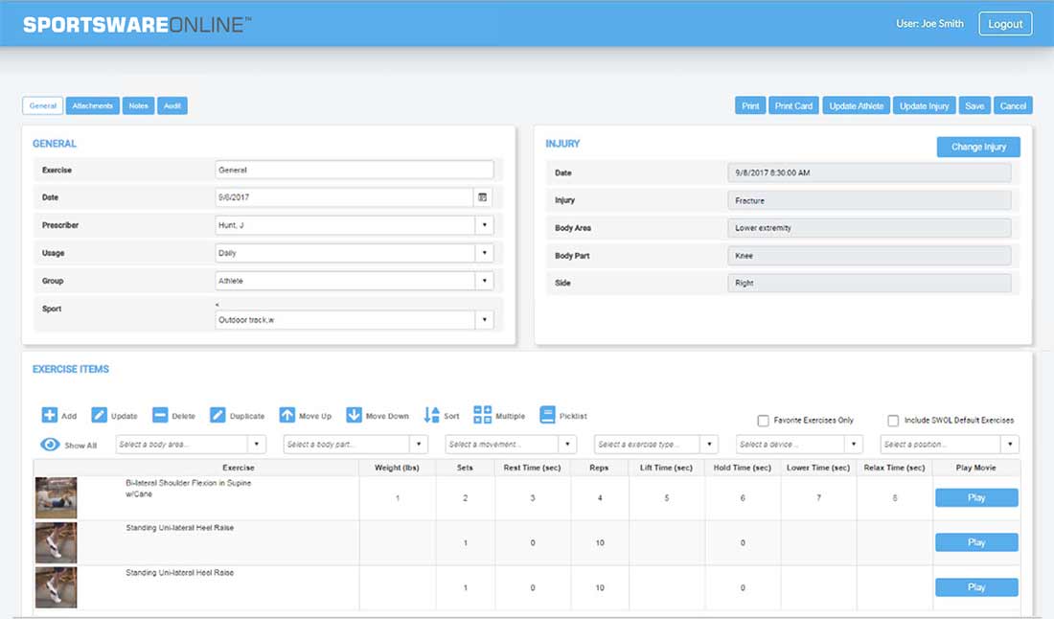Open the Picklist icon
The height and width of the screenshot is (619, 1054).
click(547, 415)
